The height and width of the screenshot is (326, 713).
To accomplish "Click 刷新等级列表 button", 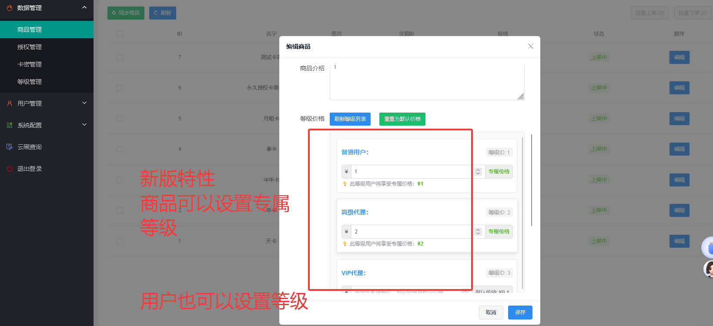I will 350,119.
